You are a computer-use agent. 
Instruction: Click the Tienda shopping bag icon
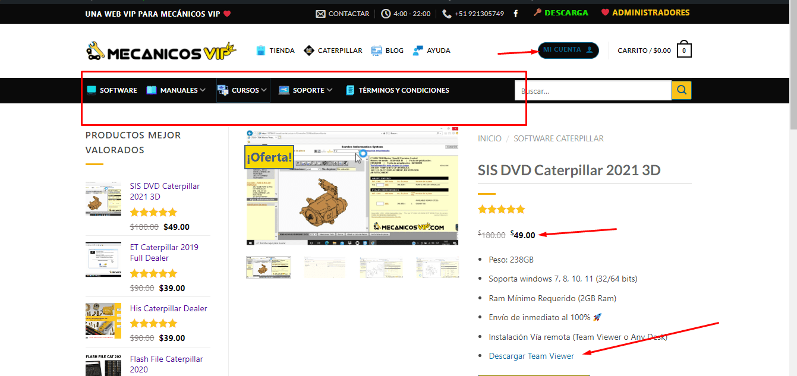point(261,50)
